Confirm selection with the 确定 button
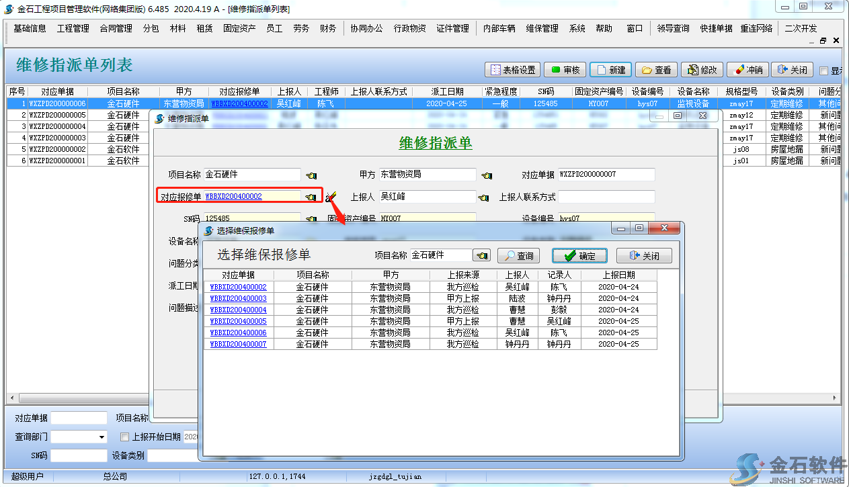The image size is (849, 487). (579, 256)
